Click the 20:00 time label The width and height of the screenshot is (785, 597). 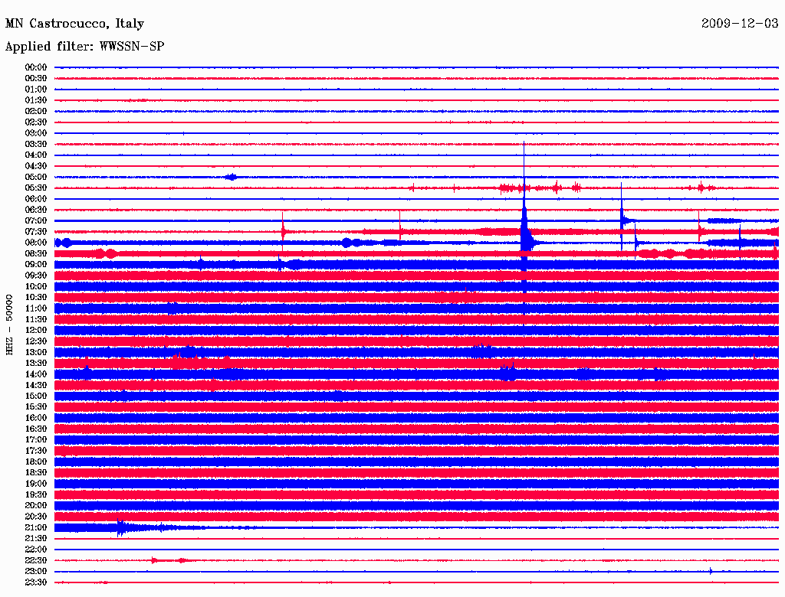pyautogui.click(x=36, y=505)
